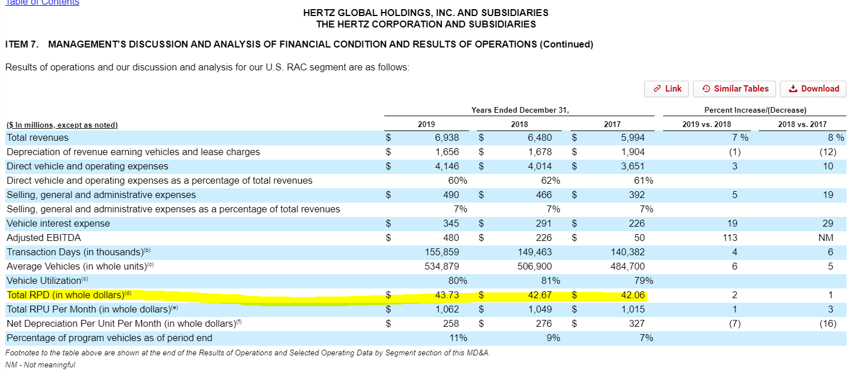Select Total RPU value 1,015
The image size is (847, 372).
click(x=633, y=309)
